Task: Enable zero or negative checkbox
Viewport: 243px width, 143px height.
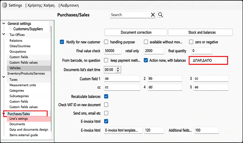Action: pos(191,42)
